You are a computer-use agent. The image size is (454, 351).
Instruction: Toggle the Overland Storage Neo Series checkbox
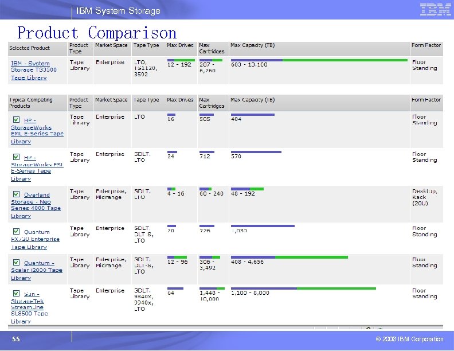click(17, 194)
